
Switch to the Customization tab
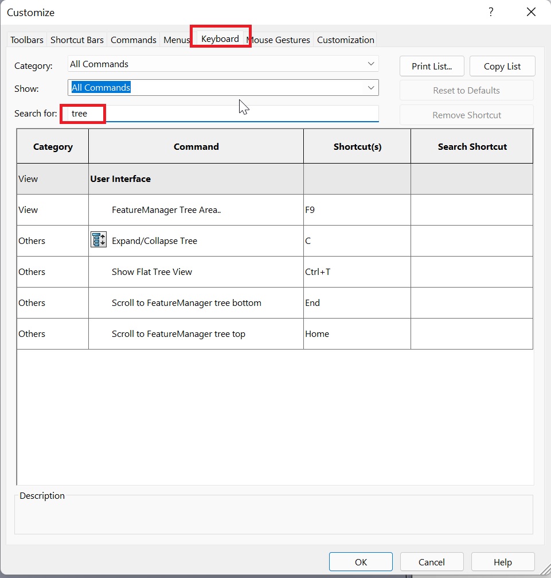coord(346,40)
